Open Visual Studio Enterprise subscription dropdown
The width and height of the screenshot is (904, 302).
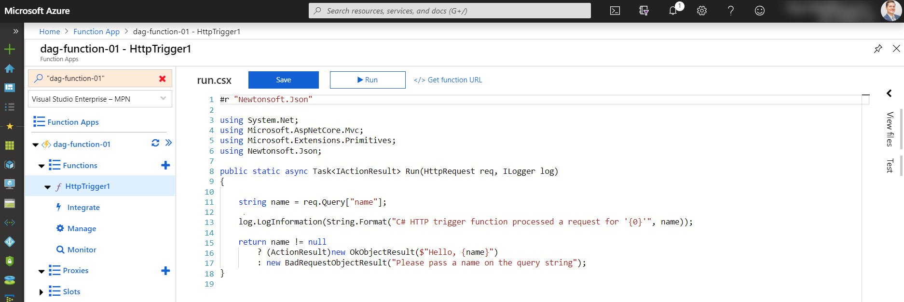click(x=100, y=99)
